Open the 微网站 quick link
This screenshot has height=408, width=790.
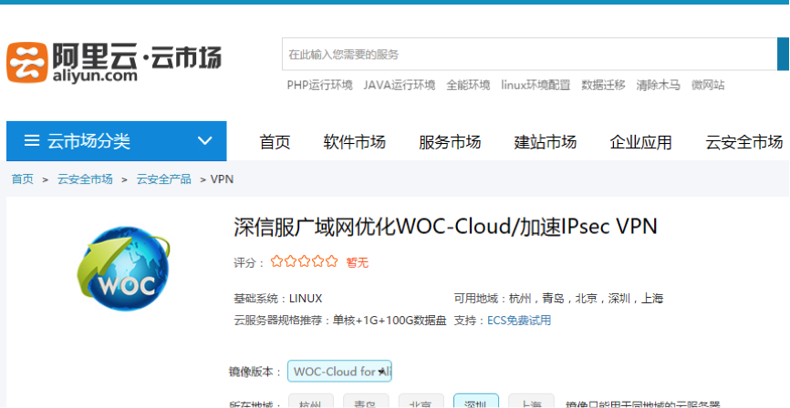[708, 85]
